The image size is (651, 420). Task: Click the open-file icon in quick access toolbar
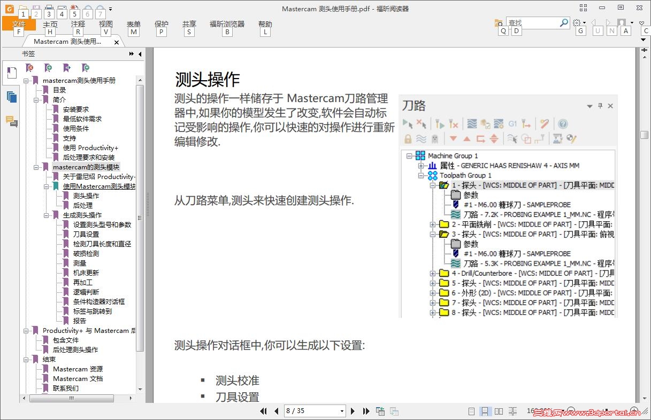(23, 9)
